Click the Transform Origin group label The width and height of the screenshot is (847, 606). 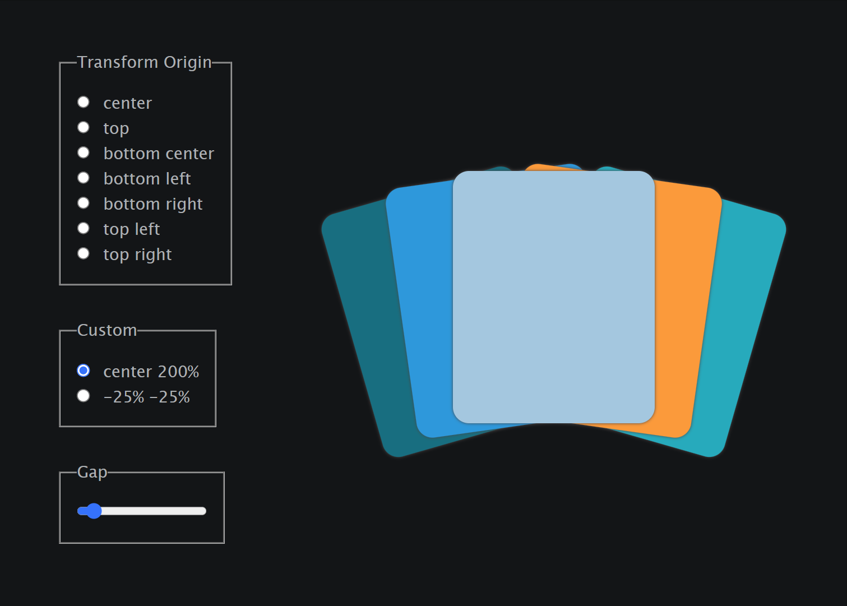tap(145, 62)
